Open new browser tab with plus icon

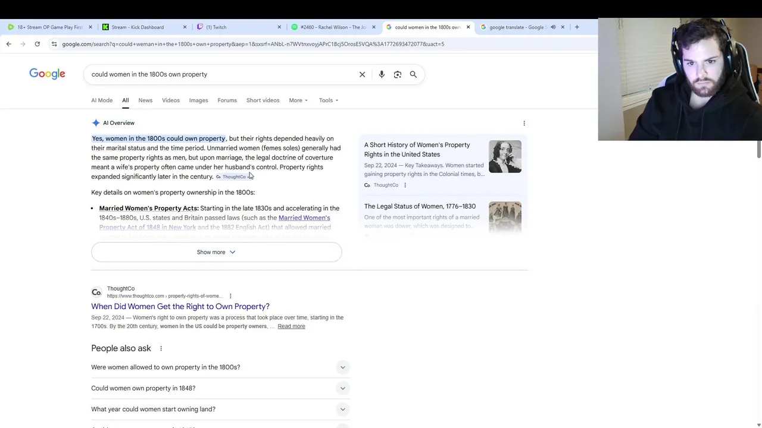[577, 27]
